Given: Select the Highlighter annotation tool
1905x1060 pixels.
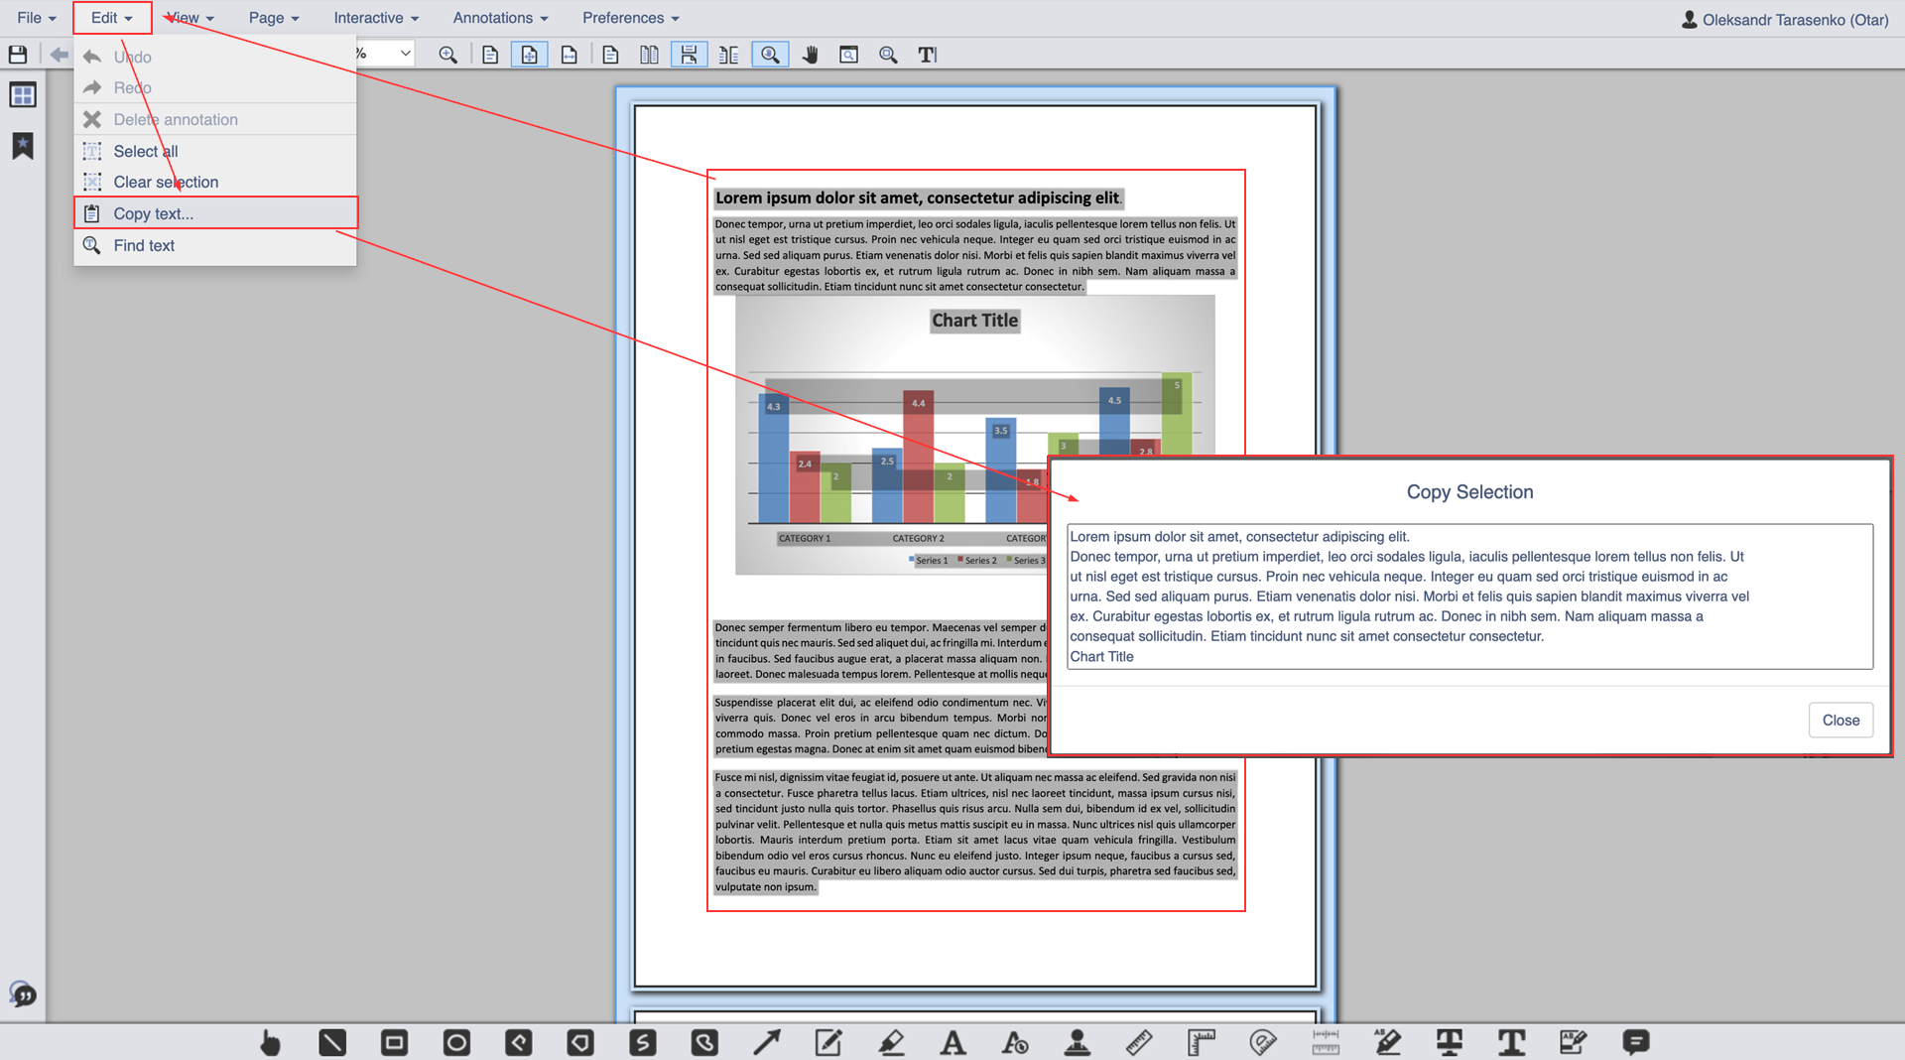Looking at the screenshot, I should [x=890, y=1042].
